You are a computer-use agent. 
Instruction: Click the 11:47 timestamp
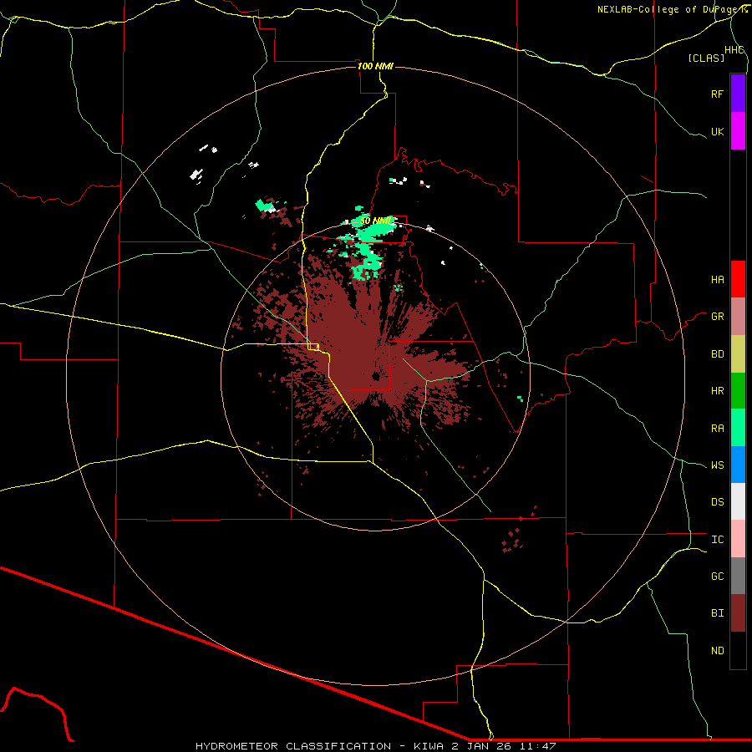coord(539,746)
